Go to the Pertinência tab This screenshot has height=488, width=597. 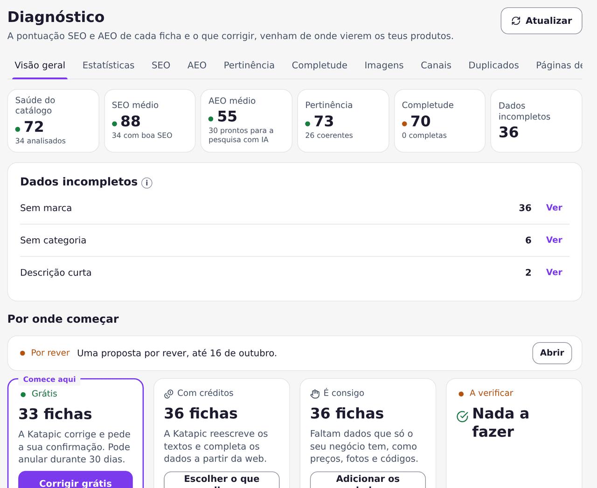pos(249,65)
